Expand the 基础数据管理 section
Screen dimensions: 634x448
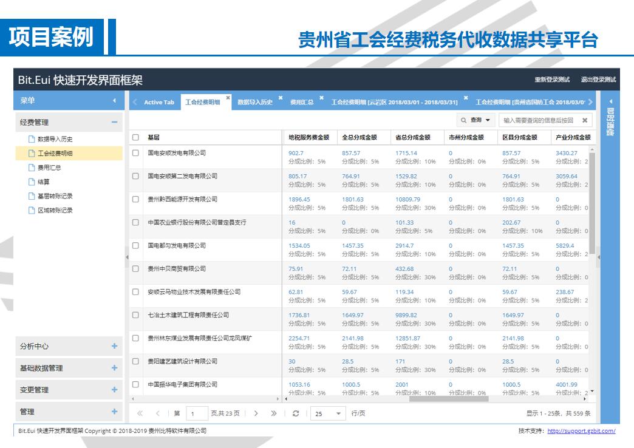(114, 368)
